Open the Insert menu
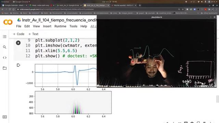This screenshot has height=123, width=219. pyautogui.click(x=47, y=26)
